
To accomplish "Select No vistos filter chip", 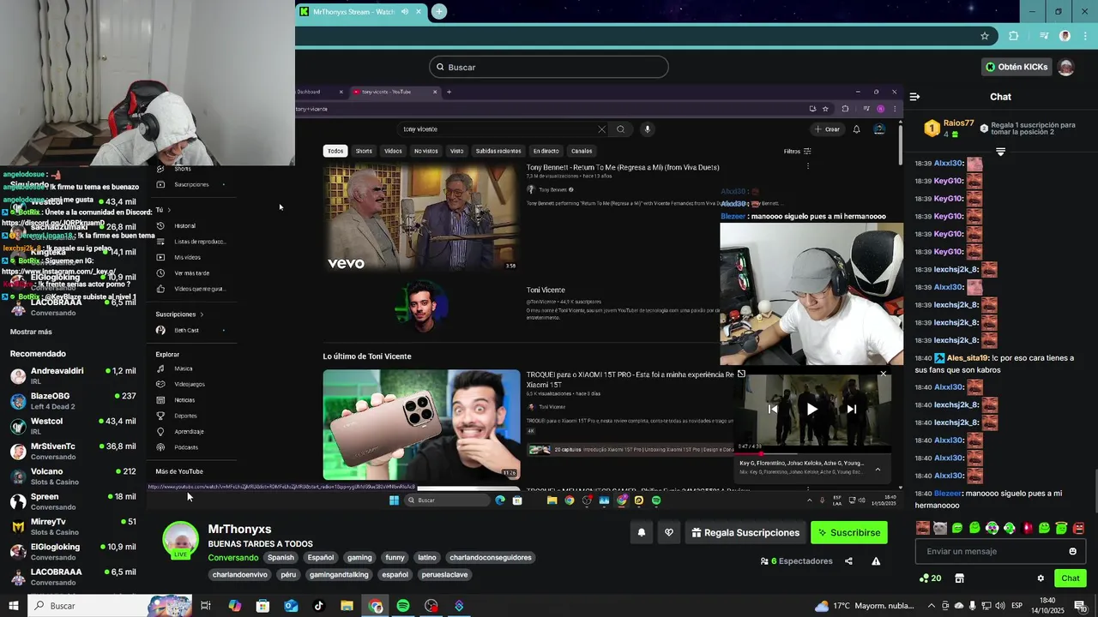I will point(425,151).
